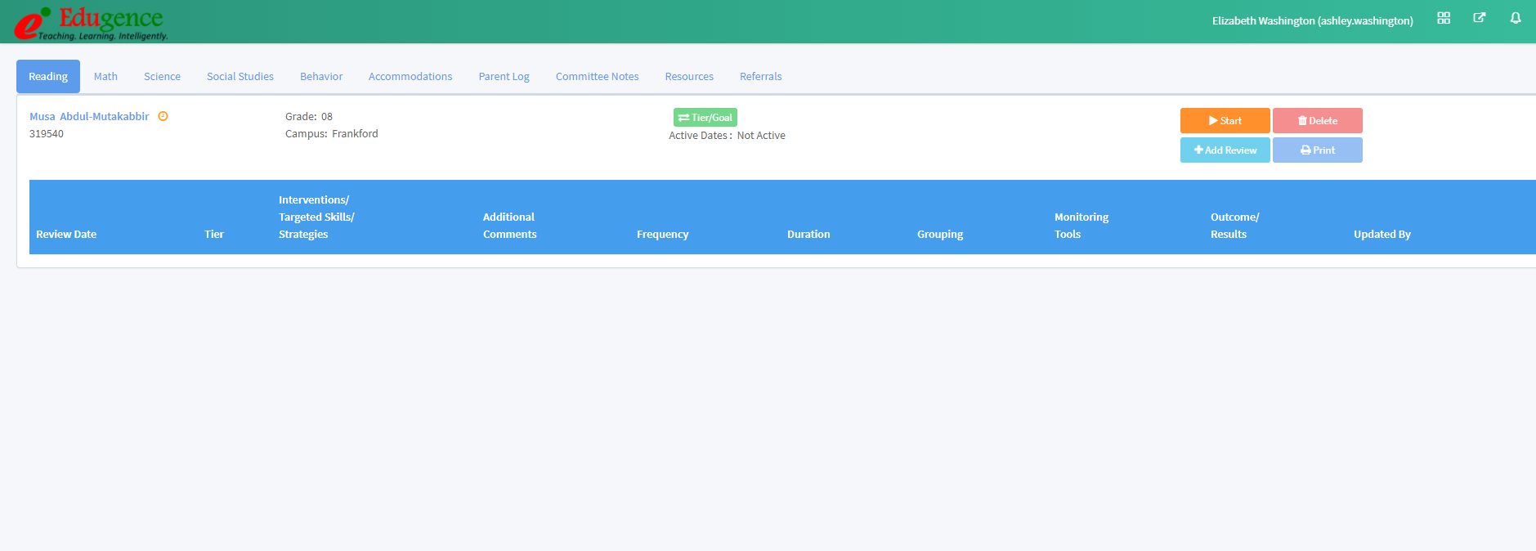The height and width of the screenshot is (551, 1536).
Task: Open the Behavior tab
Action: pyautogui.click(x=321, y=77)
